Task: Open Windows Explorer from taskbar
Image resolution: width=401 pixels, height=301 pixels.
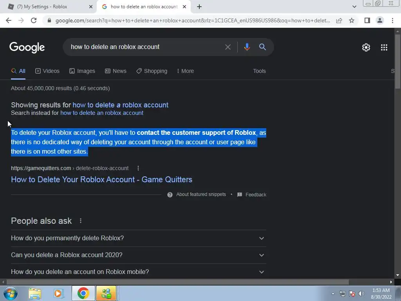Action: point(35,293)
